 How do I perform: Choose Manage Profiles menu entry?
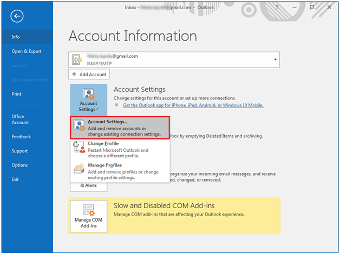120,171
